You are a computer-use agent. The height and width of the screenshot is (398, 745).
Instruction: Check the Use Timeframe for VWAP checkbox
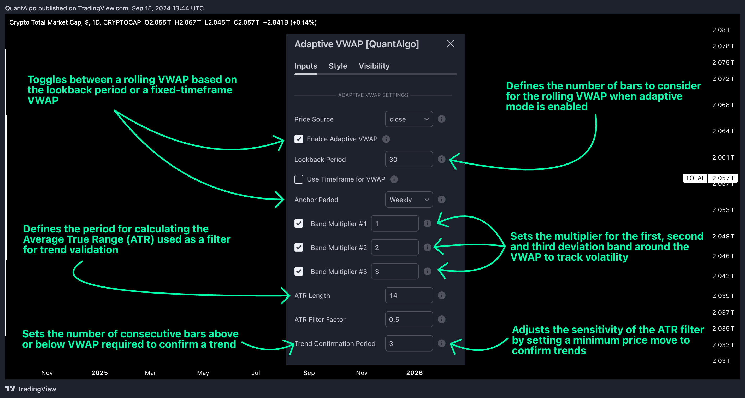pos(299,179)
